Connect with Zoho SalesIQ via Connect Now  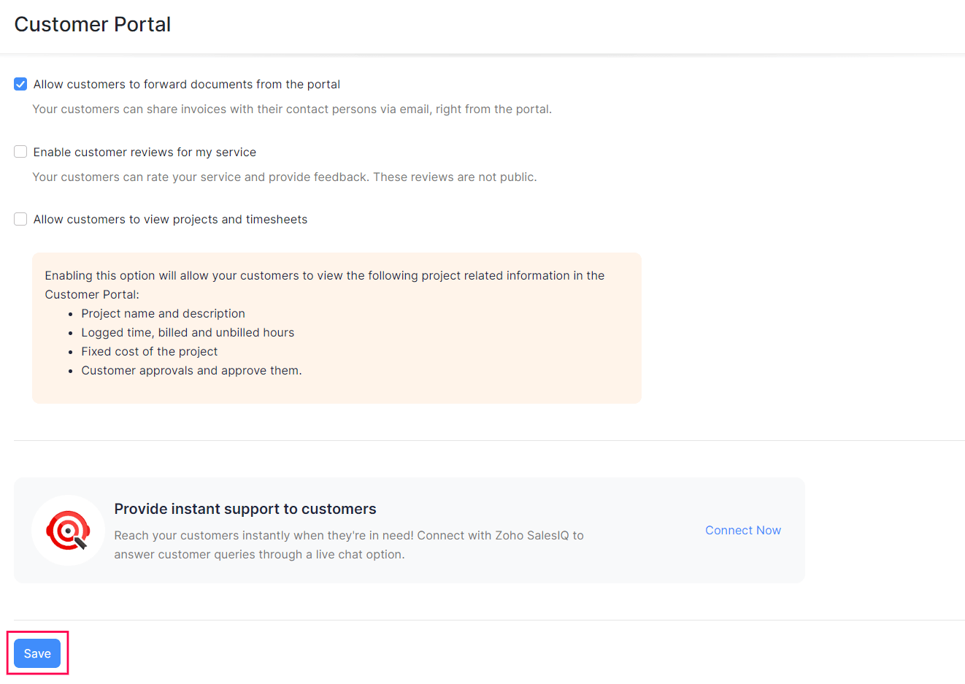742,530
